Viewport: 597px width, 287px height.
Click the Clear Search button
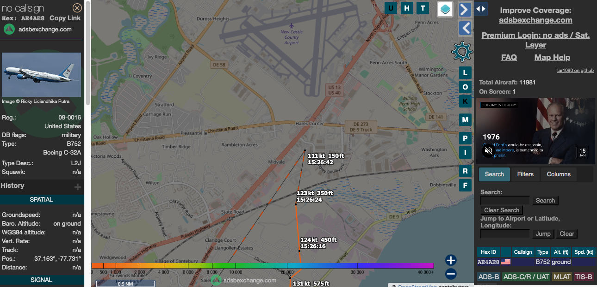(502, 210)
